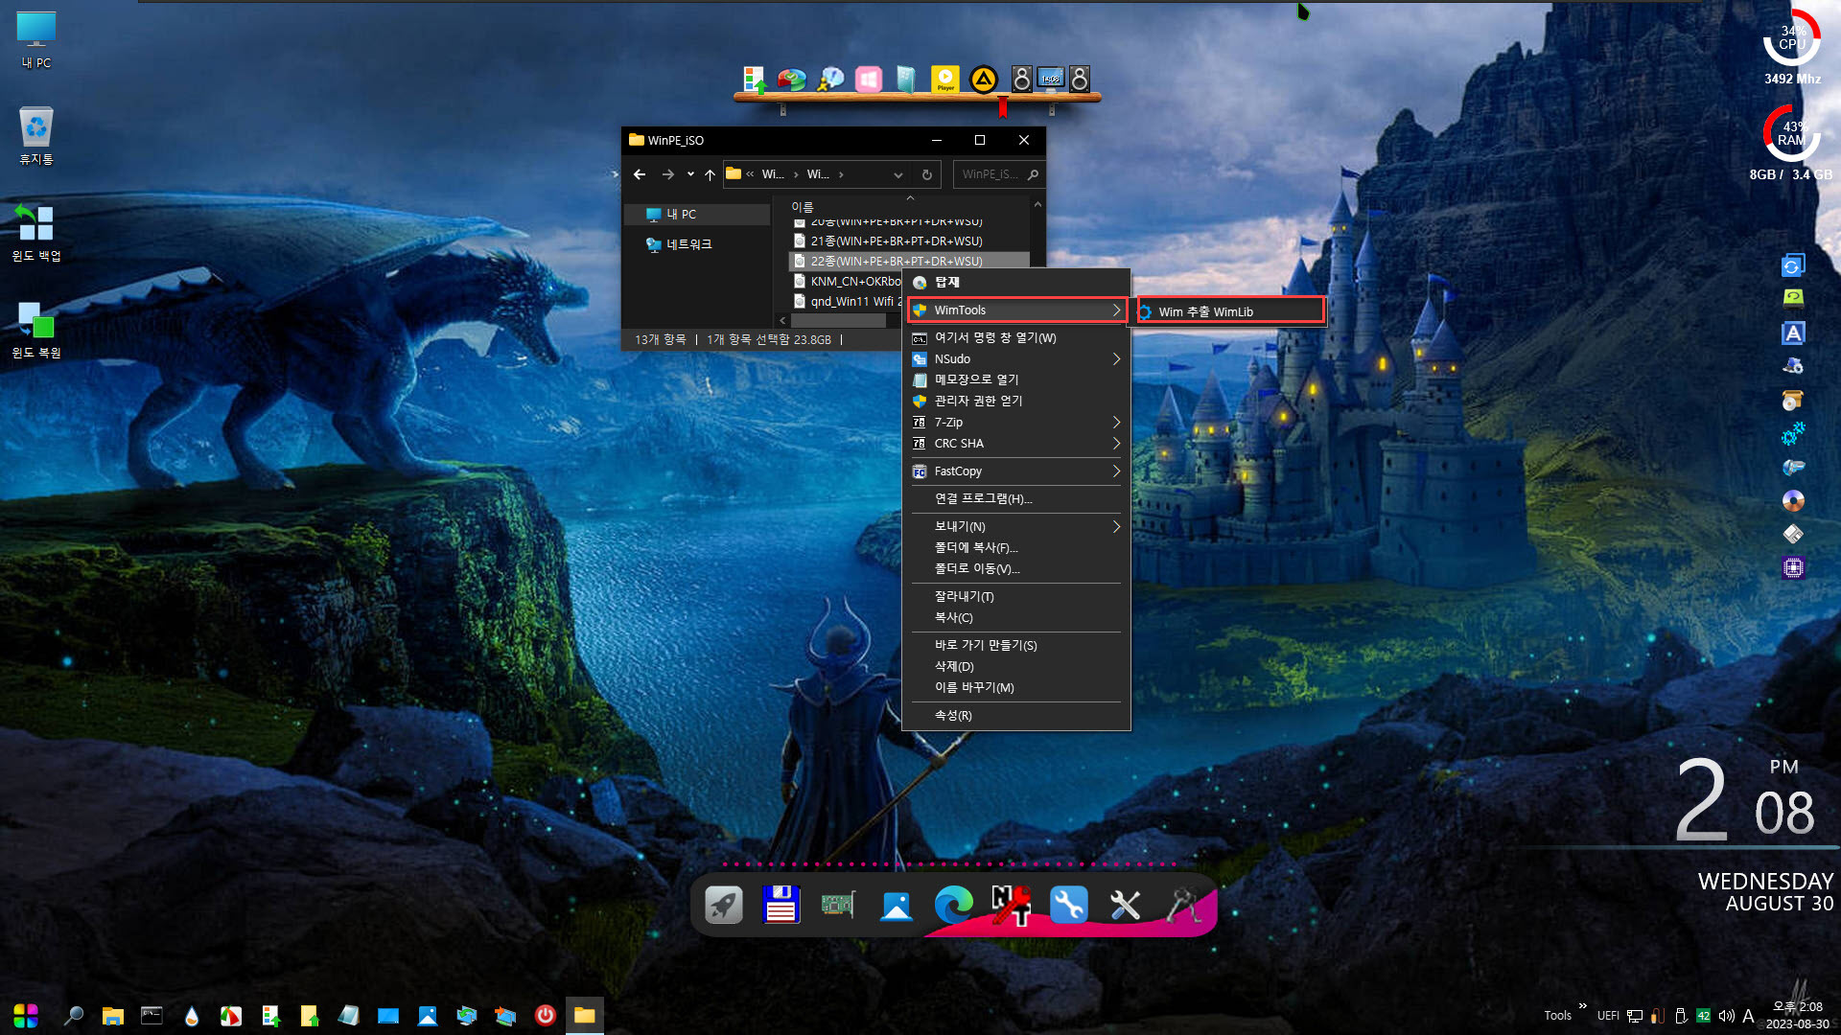Click the colorful Start button on the taskbar
Image resolution: width=1841 pixels, height=1035 pixels.
tap(26, 1016)
